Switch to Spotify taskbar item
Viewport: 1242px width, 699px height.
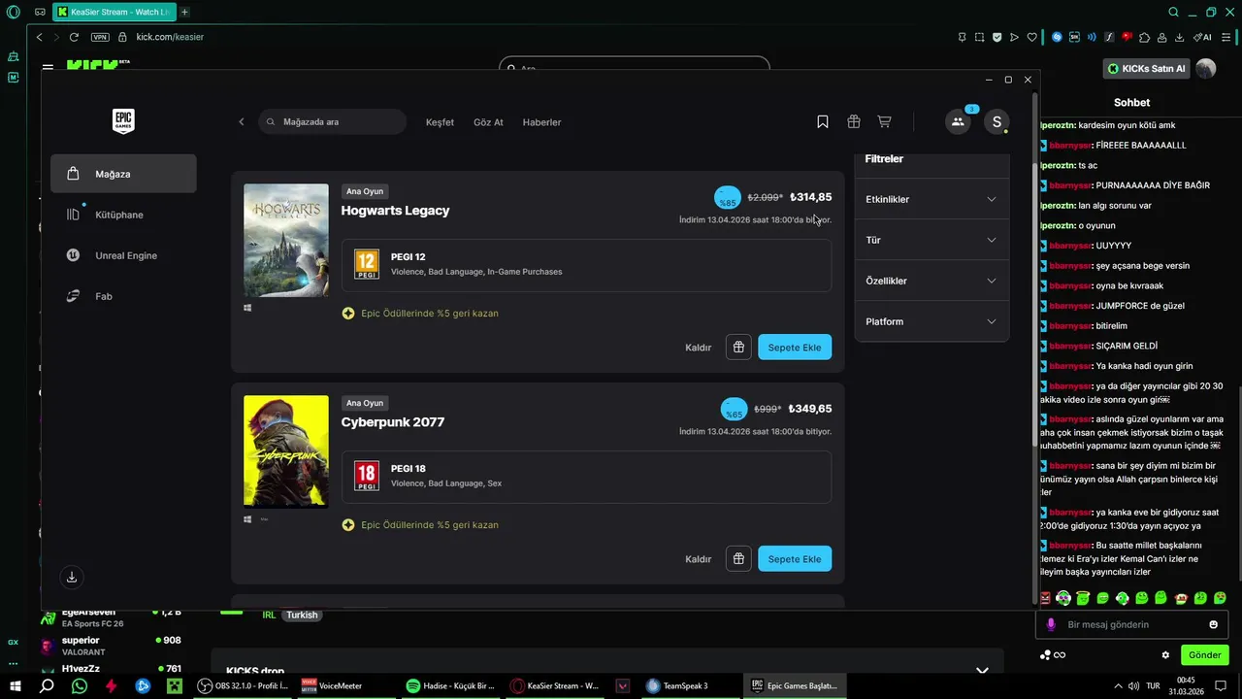click(x=451, y=685)
